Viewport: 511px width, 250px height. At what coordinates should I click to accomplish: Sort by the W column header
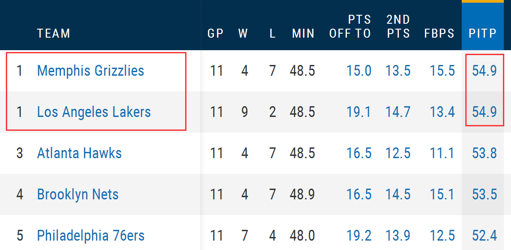(x=243, y=33)
